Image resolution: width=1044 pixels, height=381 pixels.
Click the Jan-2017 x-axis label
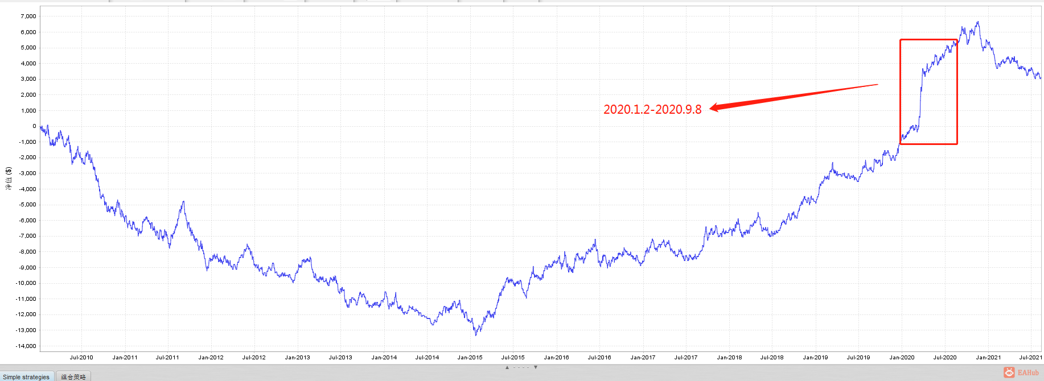tap(643, 358)
